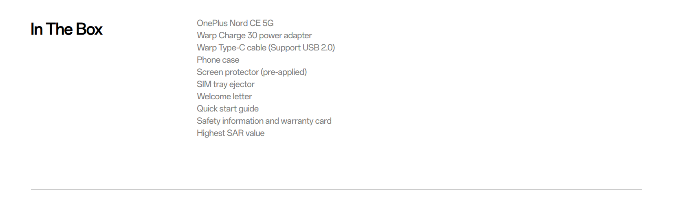Image resolution: width=673 pixels, height=212 pixels.
Task: Click the word (pre-applied)
Action: click(284, 72)
